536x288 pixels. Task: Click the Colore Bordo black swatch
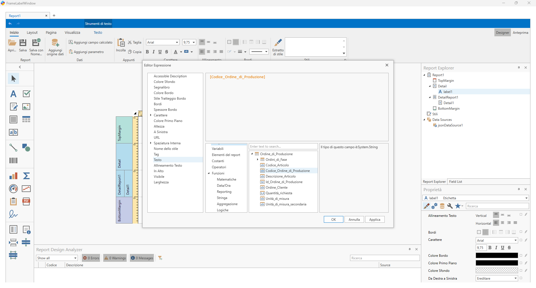pos(497,255)
